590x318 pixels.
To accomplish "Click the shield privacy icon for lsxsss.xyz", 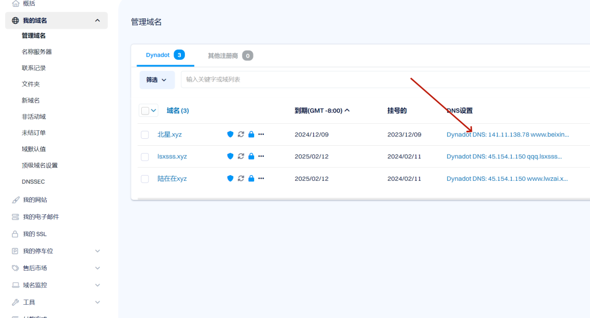I will 230,156.
